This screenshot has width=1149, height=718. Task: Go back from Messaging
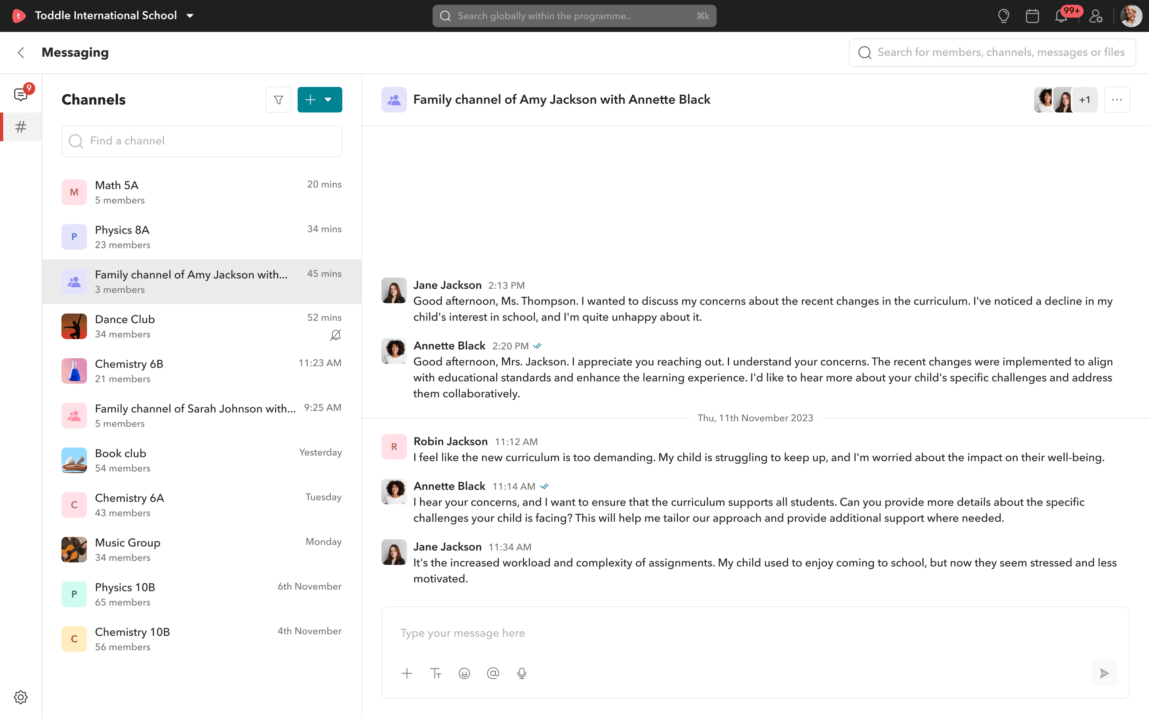coord(20,52)
